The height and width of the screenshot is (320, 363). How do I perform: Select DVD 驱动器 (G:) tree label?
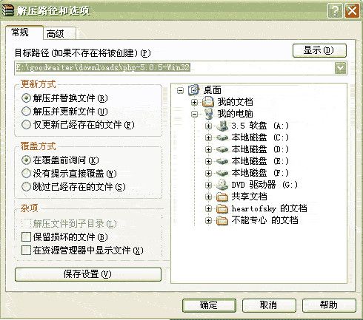point(264,185)
